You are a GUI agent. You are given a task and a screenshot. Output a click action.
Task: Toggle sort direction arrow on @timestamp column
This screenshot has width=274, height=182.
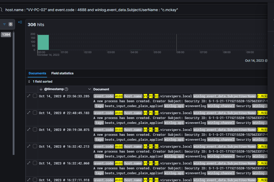(x=41, y=89)
